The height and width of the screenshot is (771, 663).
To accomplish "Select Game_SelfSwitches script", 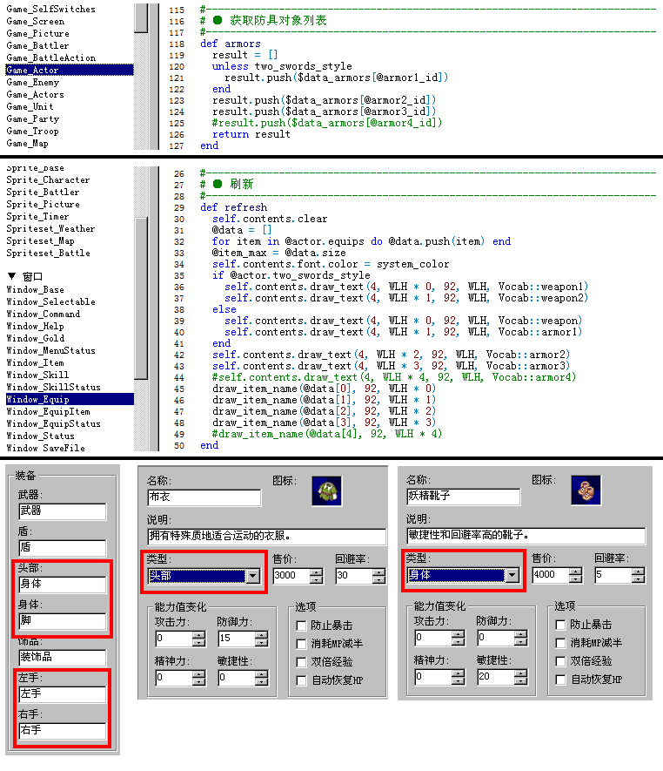I will coord(51,9).
